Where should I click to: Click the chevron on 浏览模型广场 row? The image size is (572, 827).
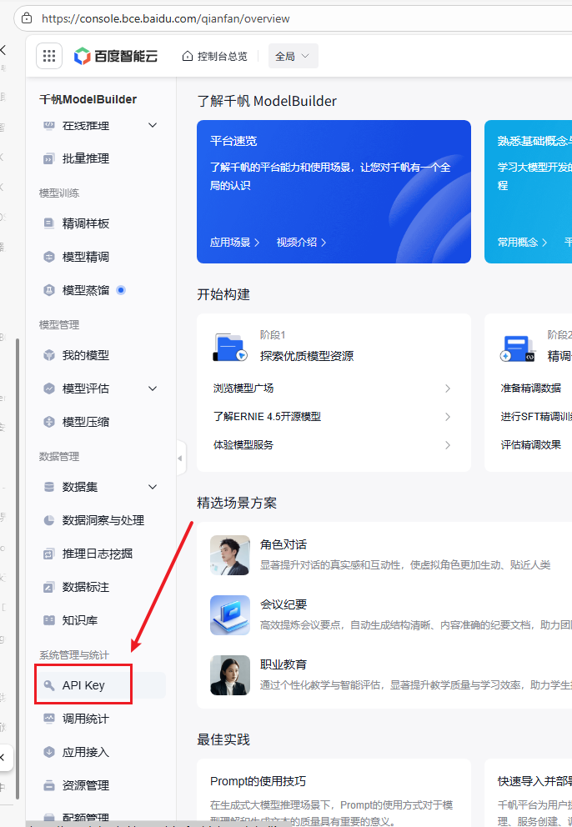(448, 388)
